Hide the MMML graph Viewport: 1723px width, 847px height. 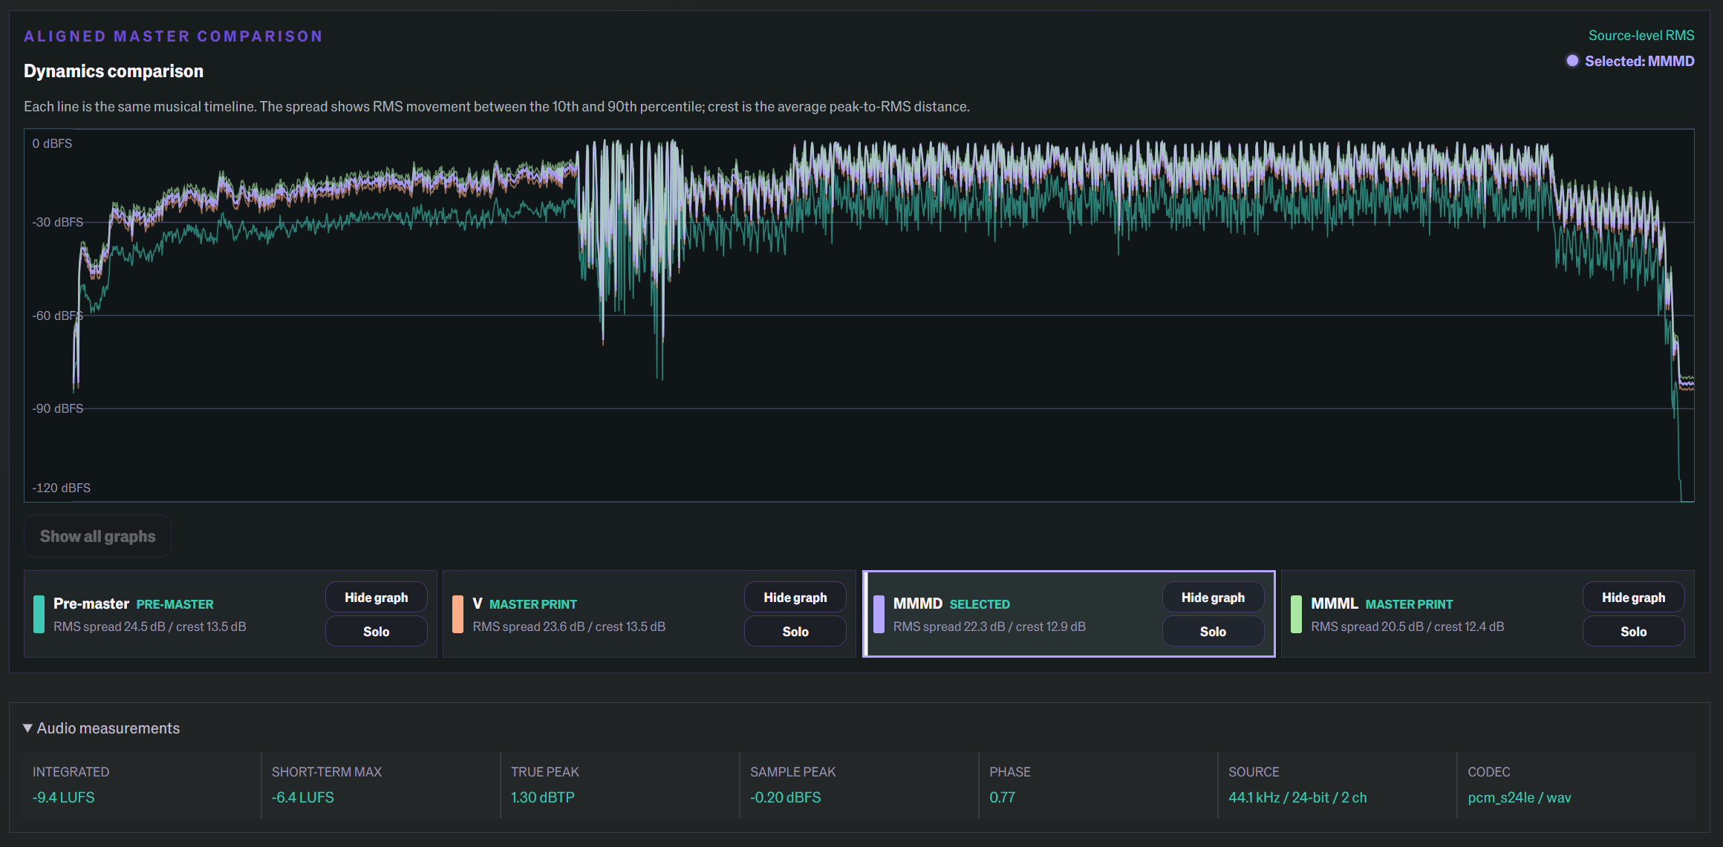pos(1633,598)
